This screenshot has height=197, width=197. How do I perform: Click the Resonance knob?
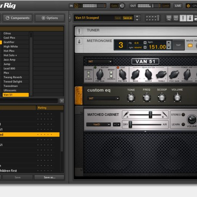click(187, 74)
